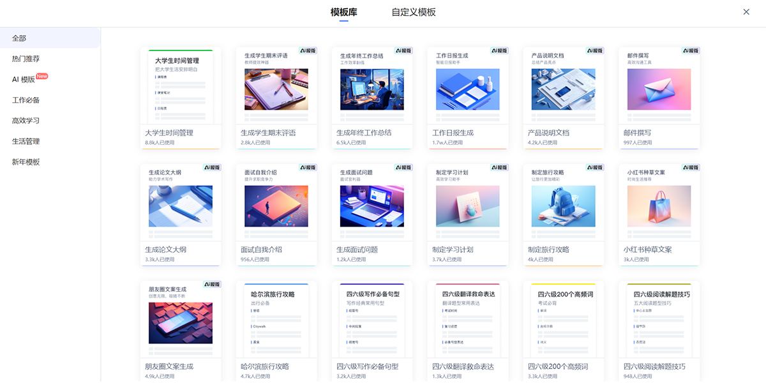Select 全部 in the sidebar
This screenshot has height=383, width=766.
click(x=19, y=38)
